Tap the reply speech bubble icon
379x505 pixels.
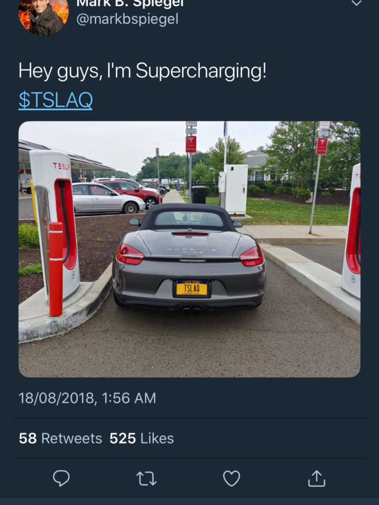coord(61,478)
